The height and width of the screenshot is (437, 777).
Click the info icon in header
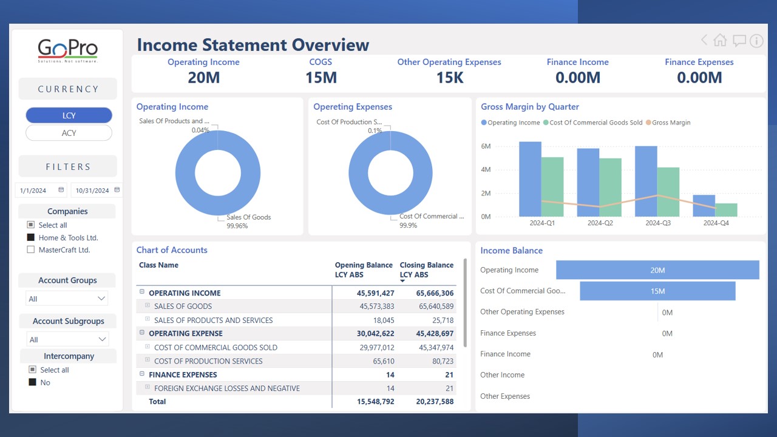point(756,41)
